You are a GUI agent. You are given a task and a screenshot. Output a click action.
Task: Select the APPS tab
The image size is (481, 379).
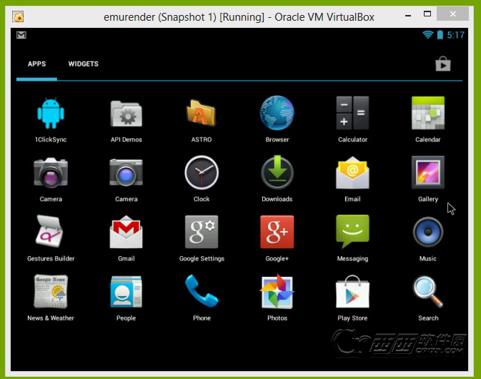tap(37, 64)
